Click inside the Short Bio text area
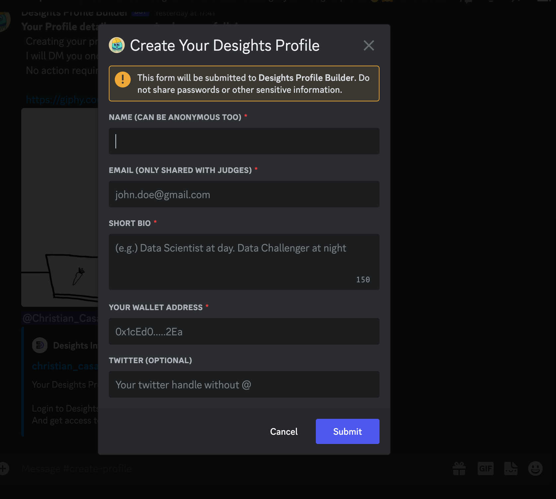 coord(244,262)
